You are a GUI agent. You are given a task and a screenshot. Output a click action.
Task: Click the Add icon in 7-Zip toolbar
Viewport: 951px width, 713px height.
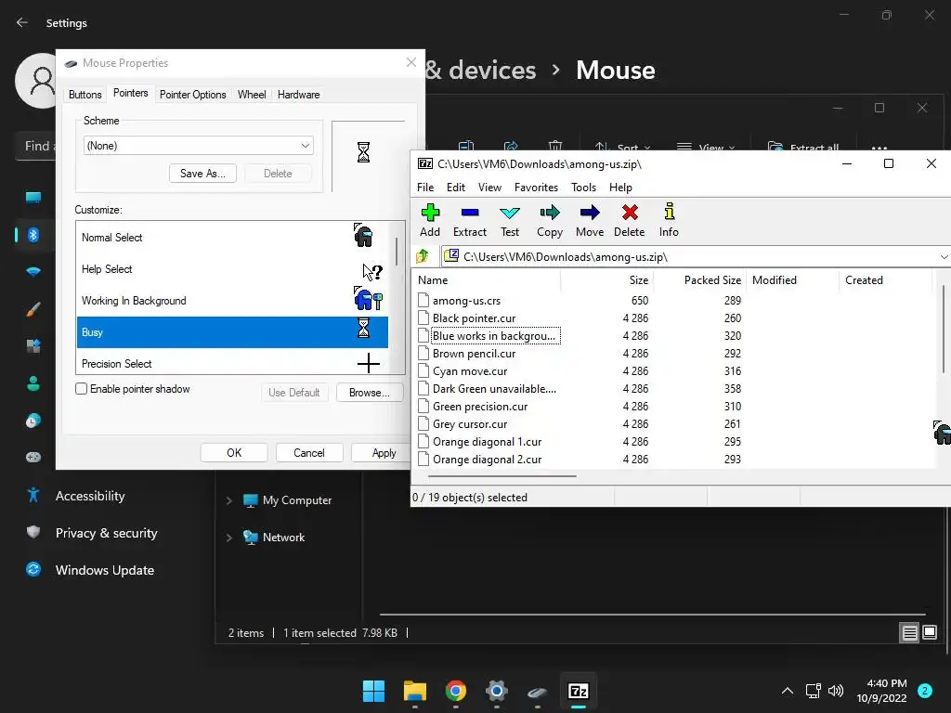(430, 213)
